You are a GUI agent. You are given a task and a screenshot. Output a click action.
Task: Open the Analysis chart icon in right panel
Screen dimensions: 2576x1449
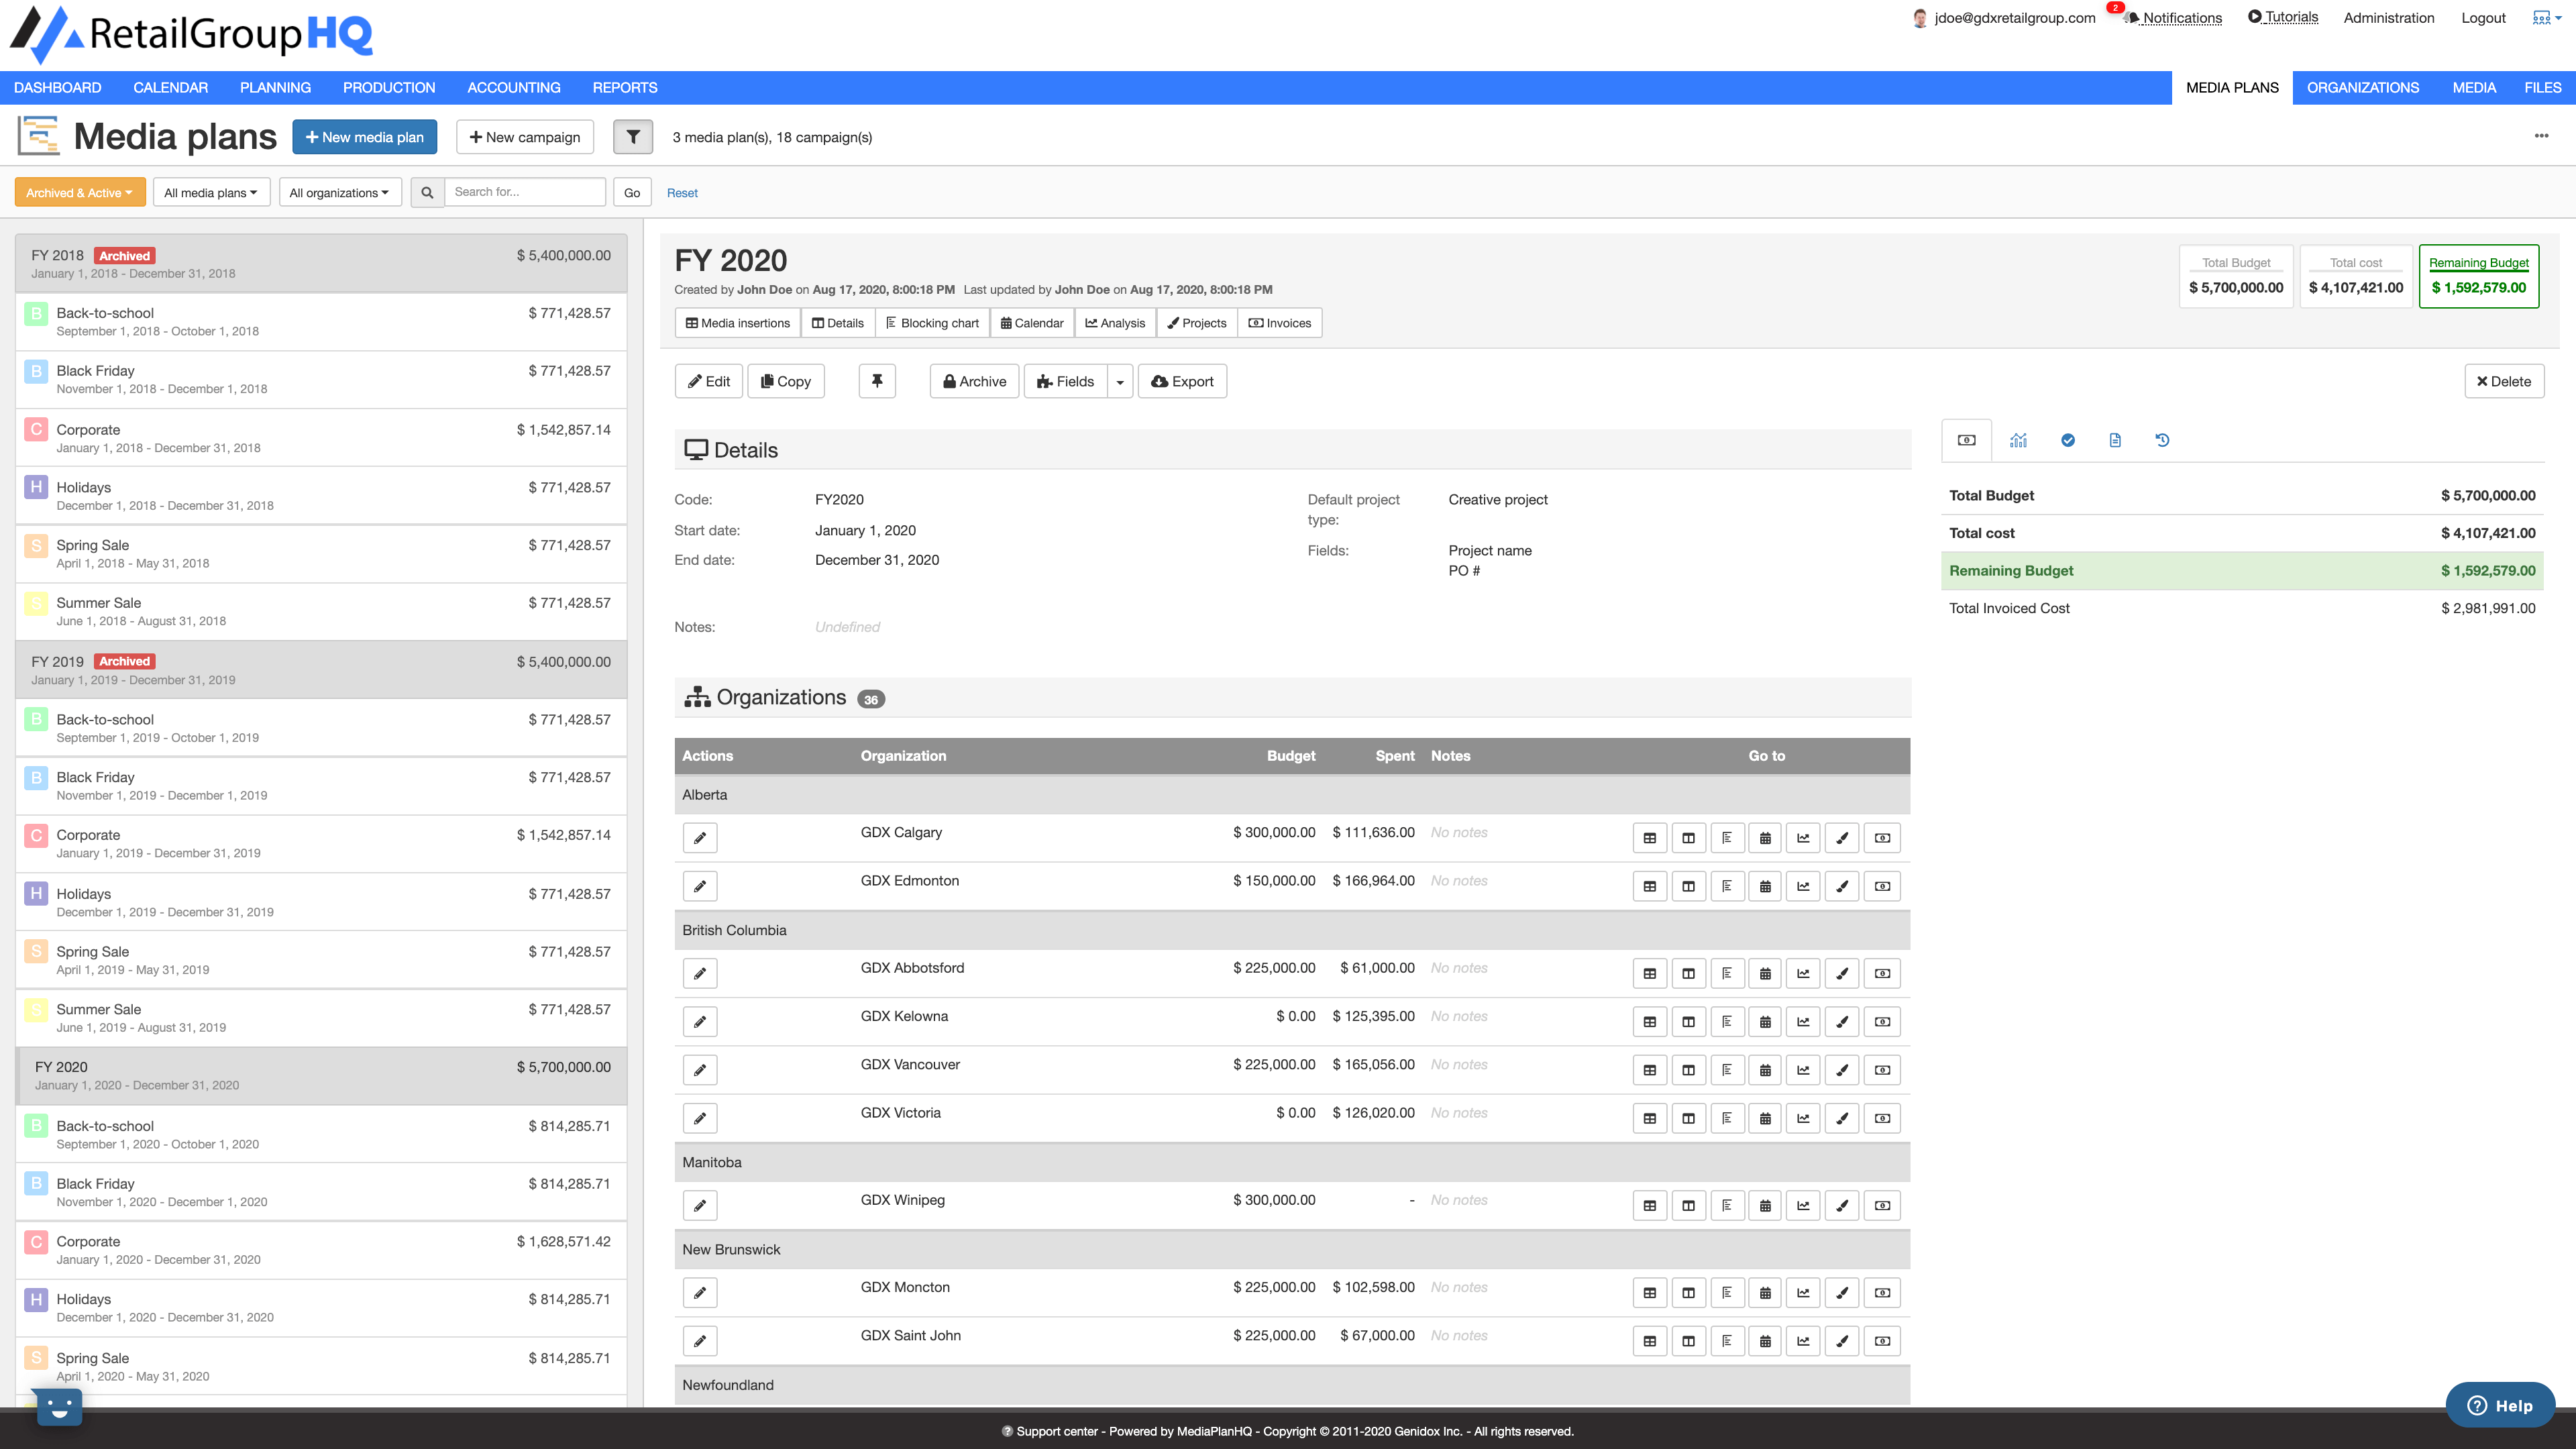click(x=2018, y=440)
